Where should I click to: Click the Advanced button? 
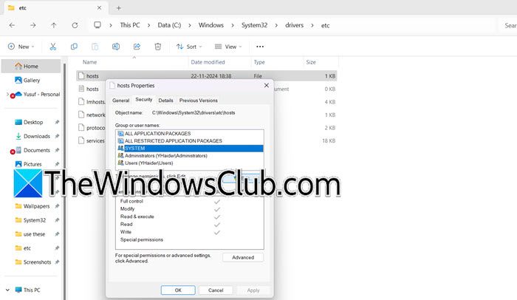click(243, 257)
